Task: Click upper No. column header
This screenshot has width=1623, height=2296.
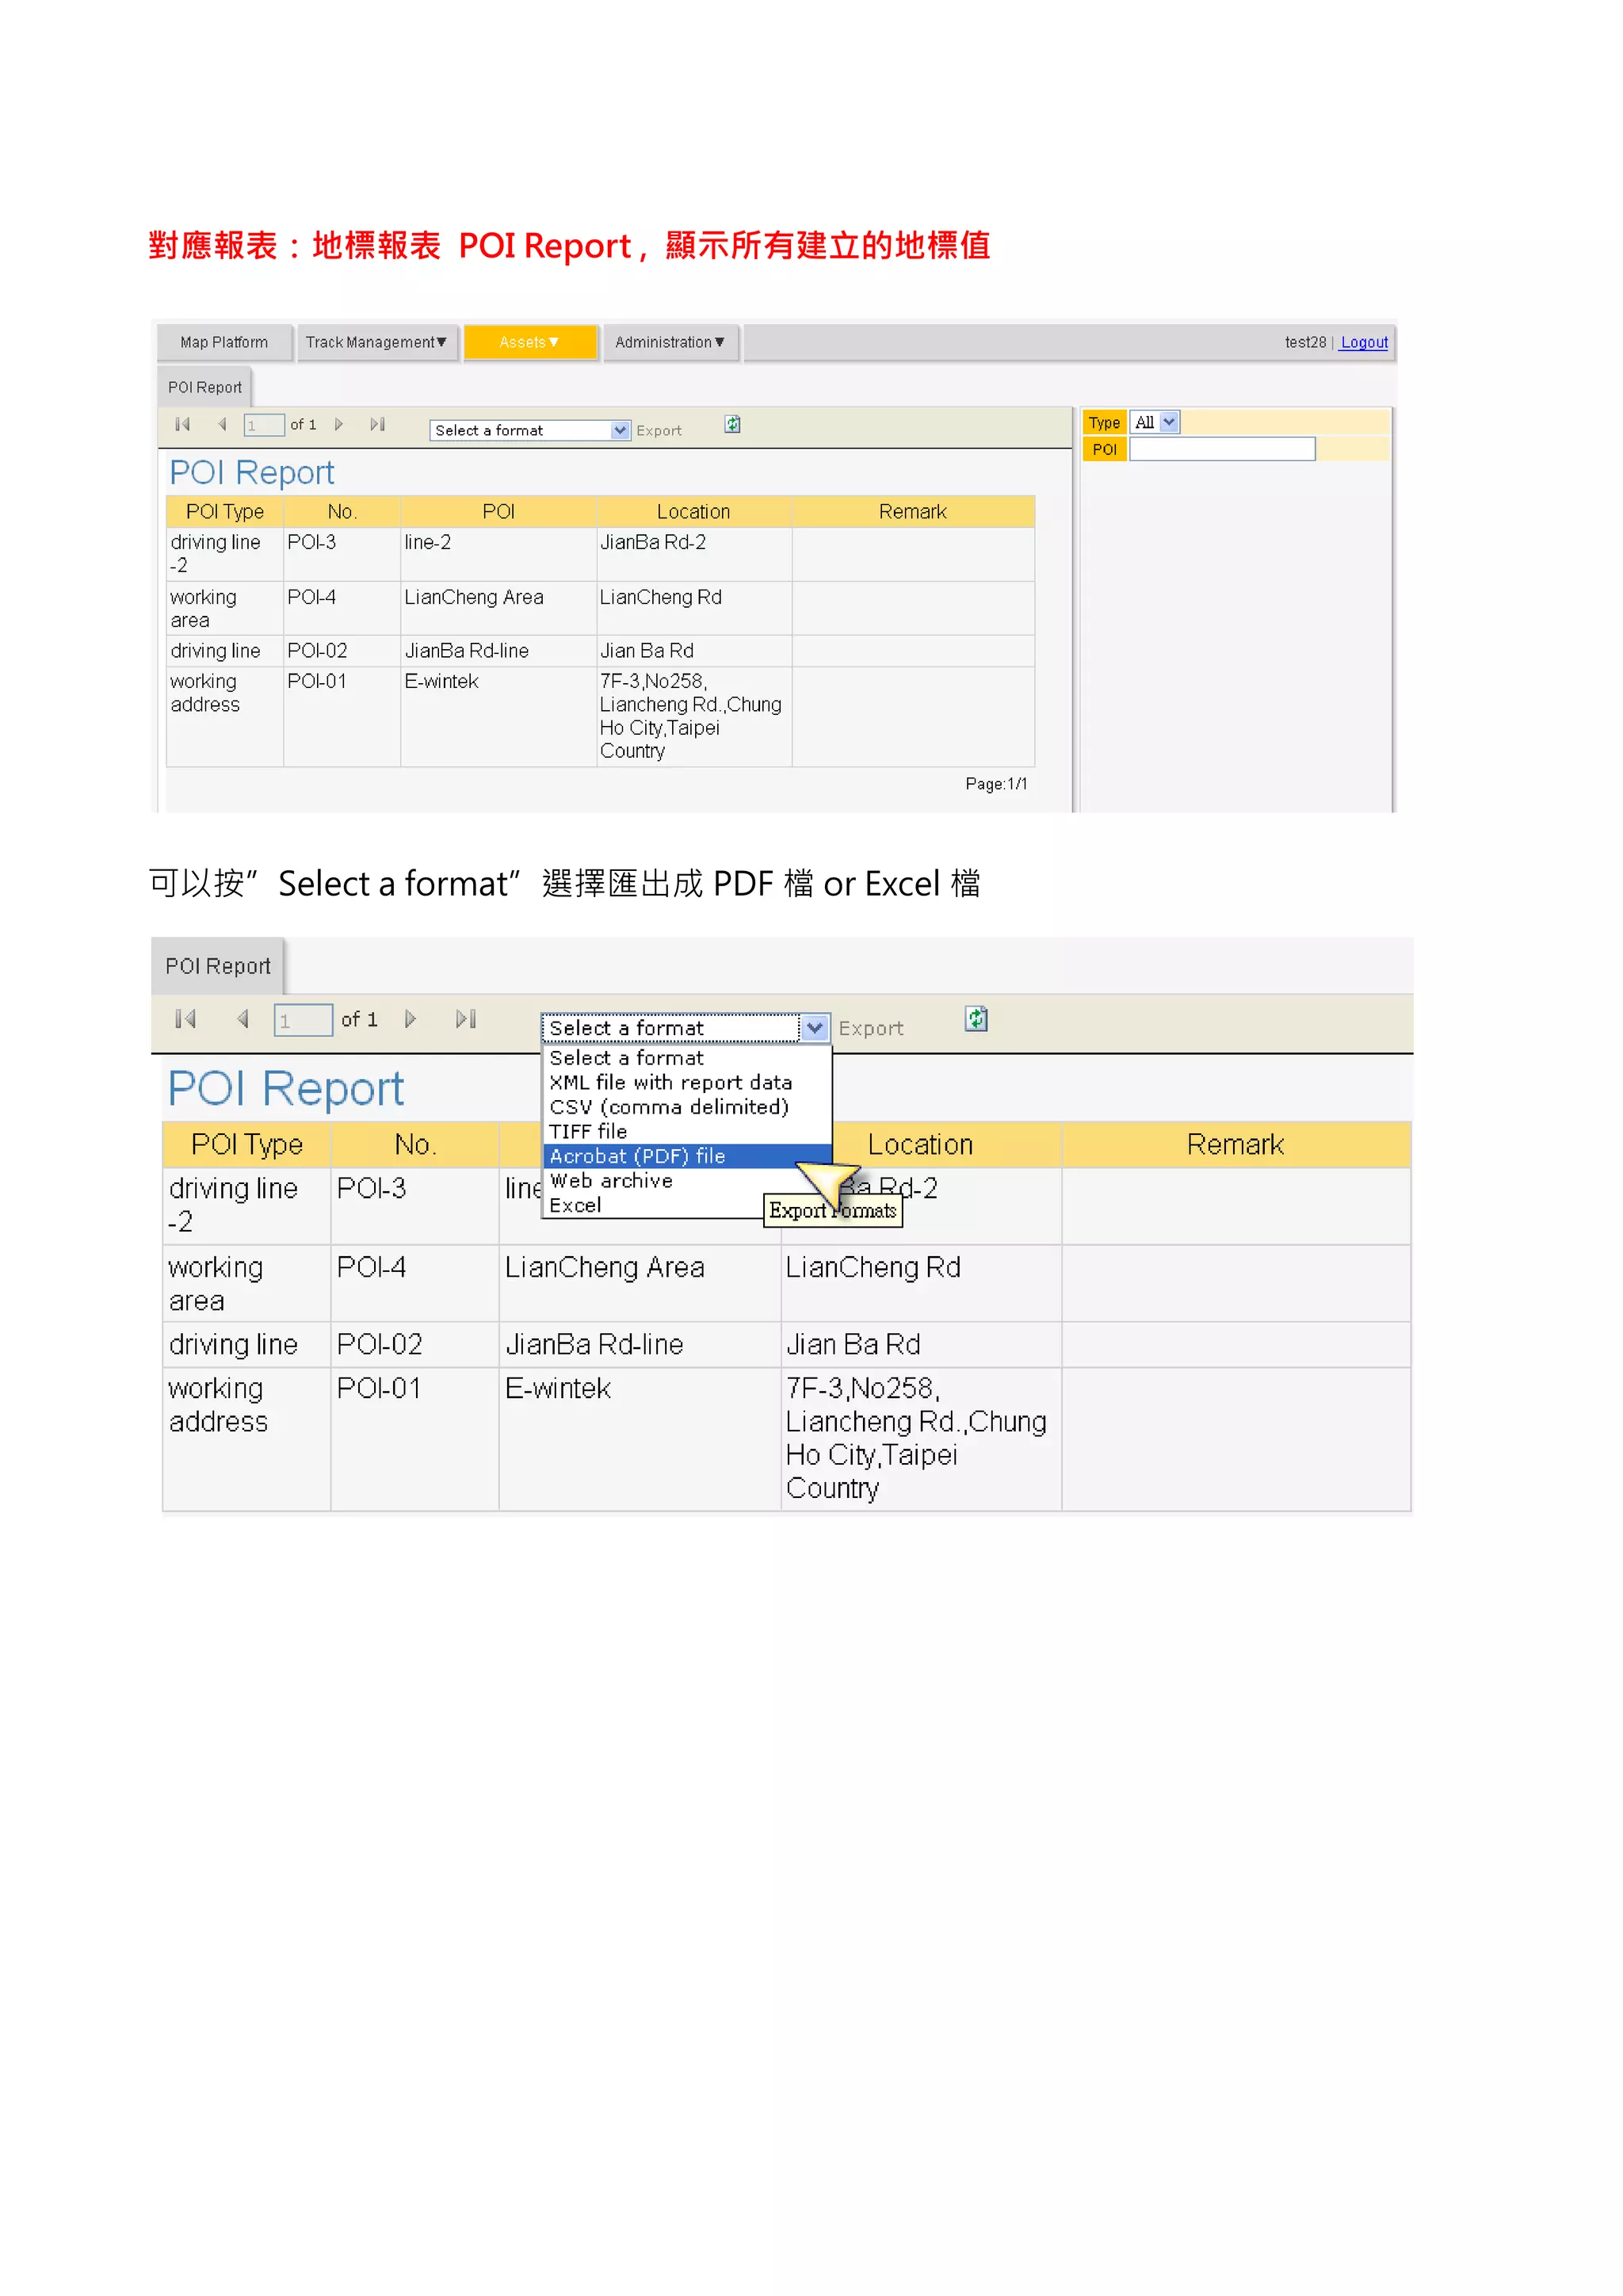Action: (342, 511)
